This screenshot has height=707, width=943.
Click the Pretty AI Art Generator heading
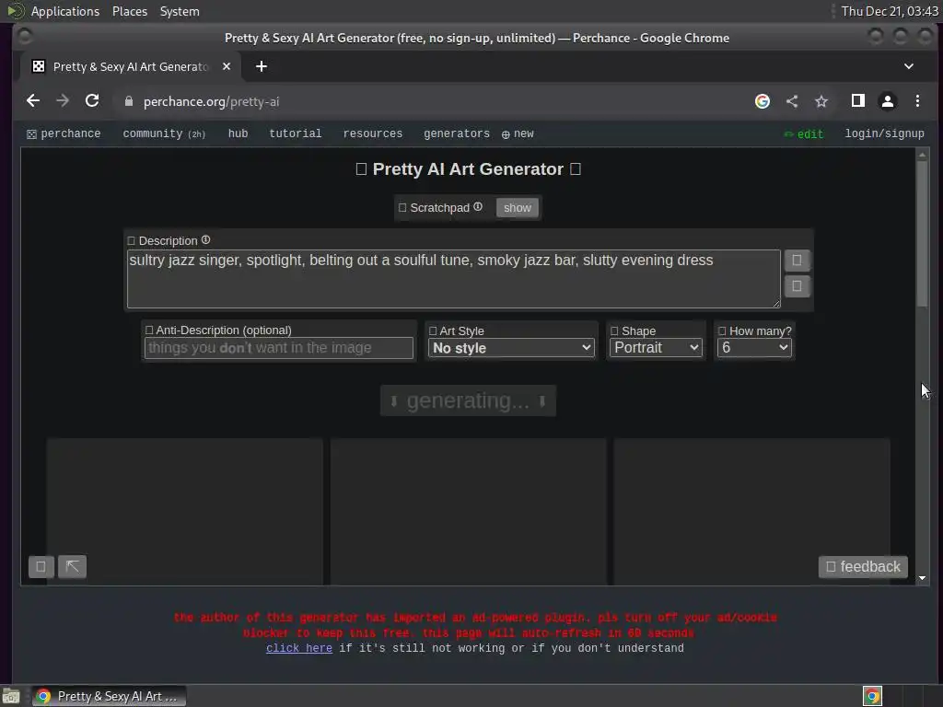pos(468,169)
